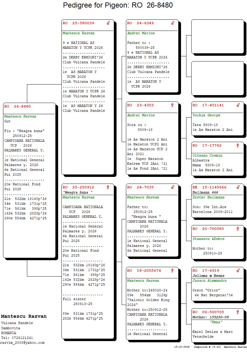247x355 pixels.
Task: Click ring number RO 23-4353
Action: click(140, 105)
